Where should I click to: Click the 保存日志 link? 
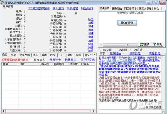[x=135, y=54]
